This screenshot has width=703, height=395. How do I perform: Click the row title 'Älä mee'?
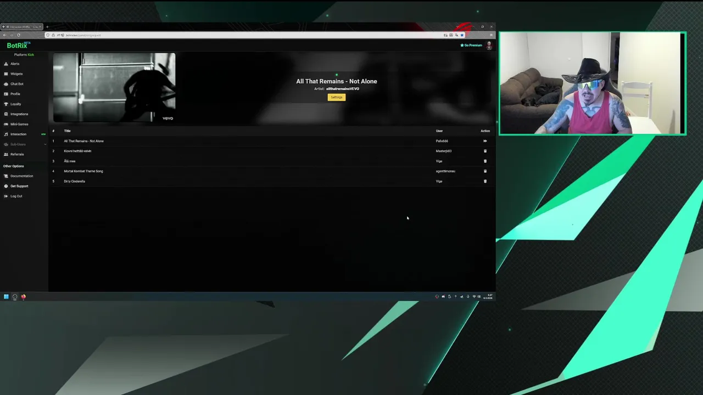pyautogui.click(x=70, y=161)
